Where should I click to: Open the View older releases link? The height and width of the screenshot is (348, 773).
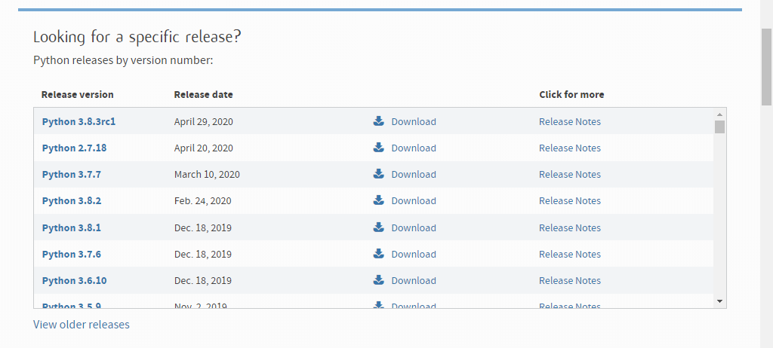(x=82, y=325)
